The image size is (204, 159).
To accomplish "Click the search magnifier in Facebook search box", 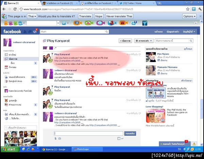I will tap(106, 32).
